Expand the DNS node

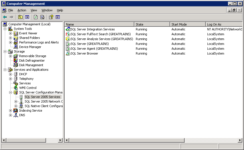tap(10, 115)
